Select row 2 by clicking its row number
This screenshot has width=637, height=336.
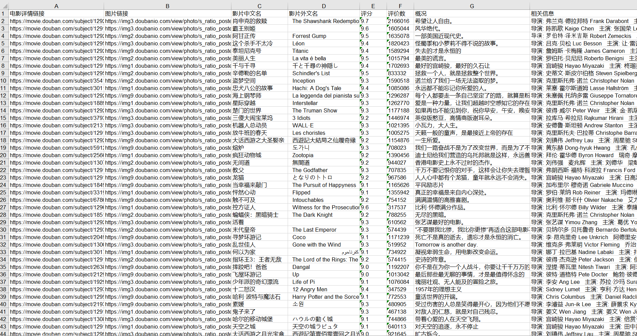(4, 21)
